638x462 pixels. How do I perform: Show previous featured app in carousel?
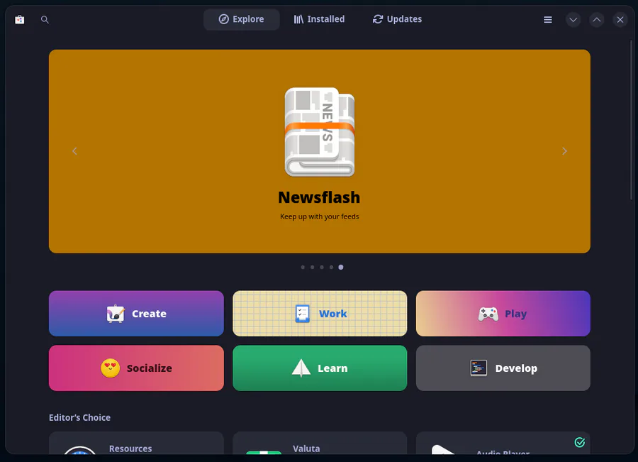[74, 151]
